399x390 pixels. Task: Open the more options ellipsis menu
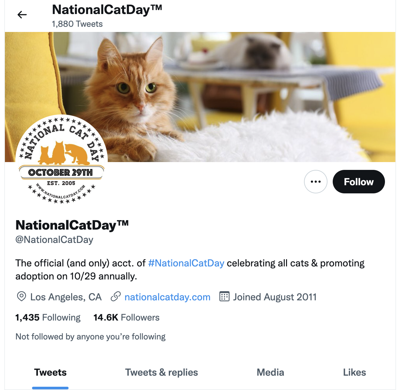coord(315,182)
